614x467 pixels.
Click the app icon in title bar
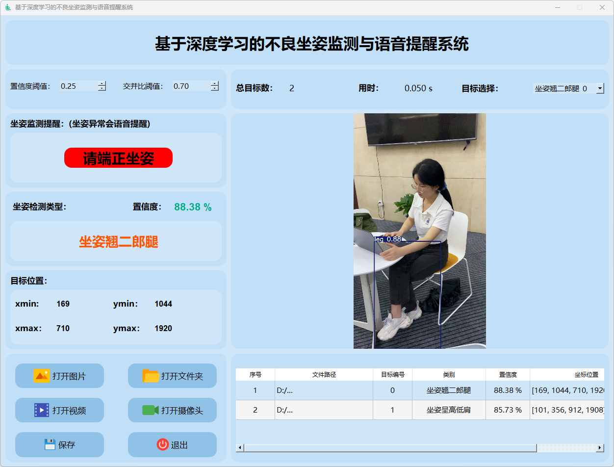click(x=8, y=7)
